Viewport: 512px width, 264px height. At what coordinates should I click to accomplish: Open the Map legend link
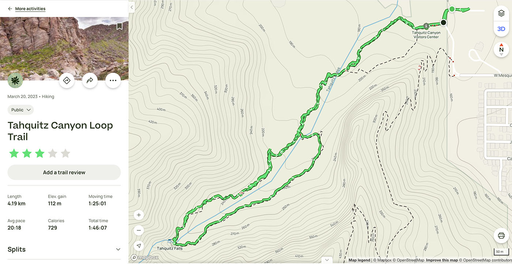[359, 260]
